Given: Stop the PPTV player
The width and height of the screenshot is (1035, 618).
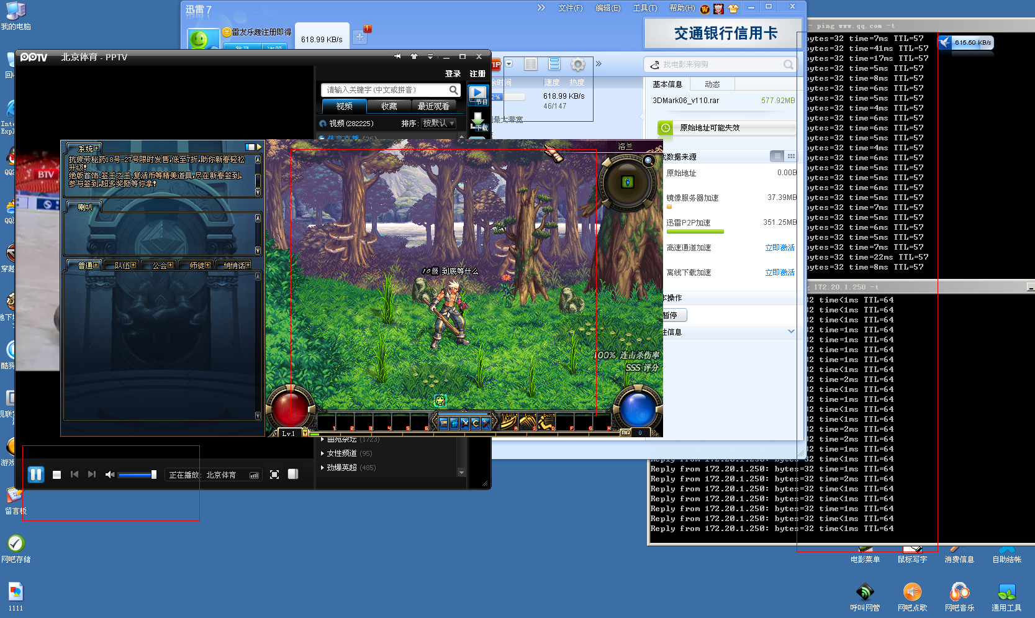Looking at the screenshot, I should [x=56, y=475].
